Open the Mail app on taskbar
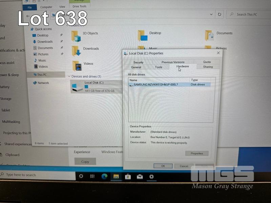271x203 pixels. 140,176
